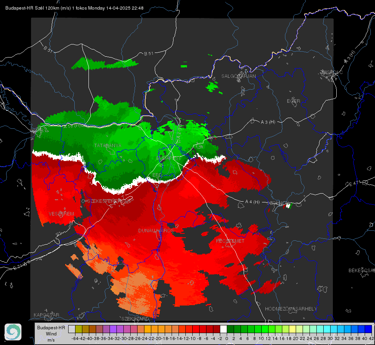Screen dimensions: 375x345
Task: Click the radar title with timestamp 22:48
Action: click(74, 8)
